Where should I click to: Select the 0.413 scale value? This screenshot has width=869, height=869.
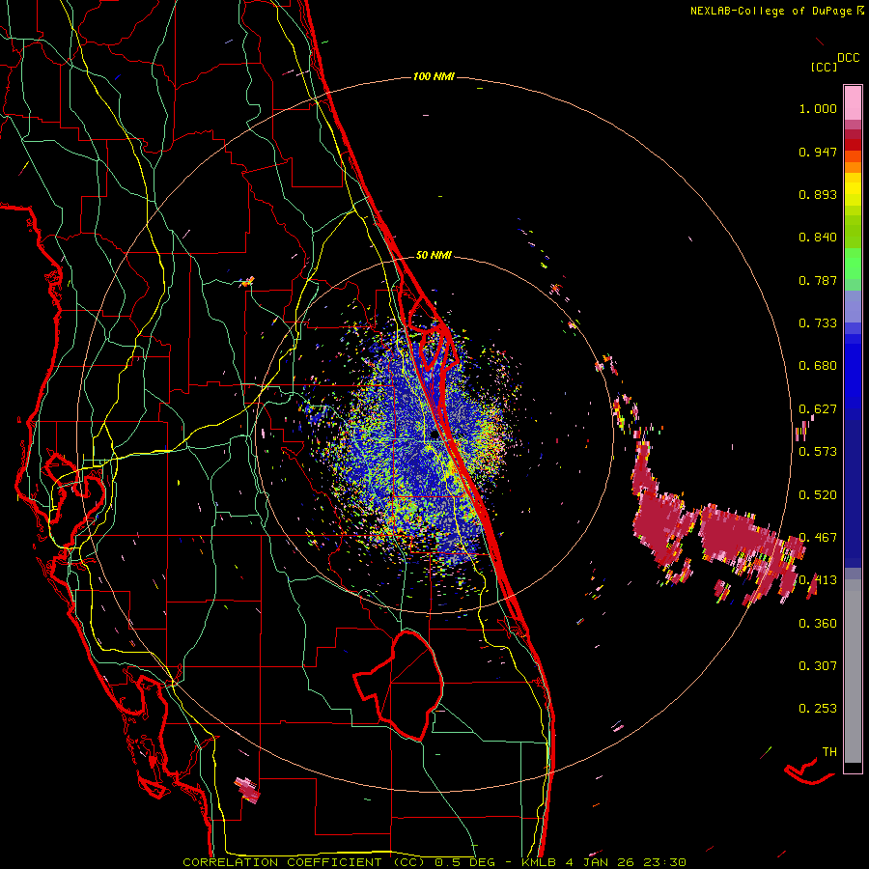coord(818,580)
